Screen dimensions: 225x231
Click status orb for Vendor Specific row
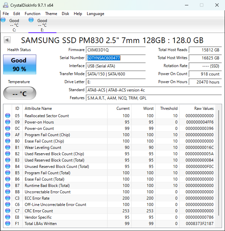[8, 217]
